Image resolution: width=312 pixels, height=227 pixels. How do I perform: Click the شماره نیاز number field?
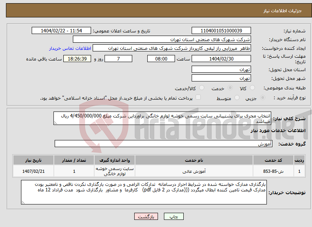click(221, 30)
